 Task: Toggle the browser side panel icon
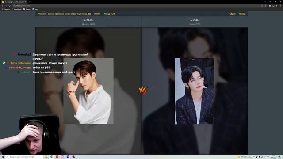point(273,6)
